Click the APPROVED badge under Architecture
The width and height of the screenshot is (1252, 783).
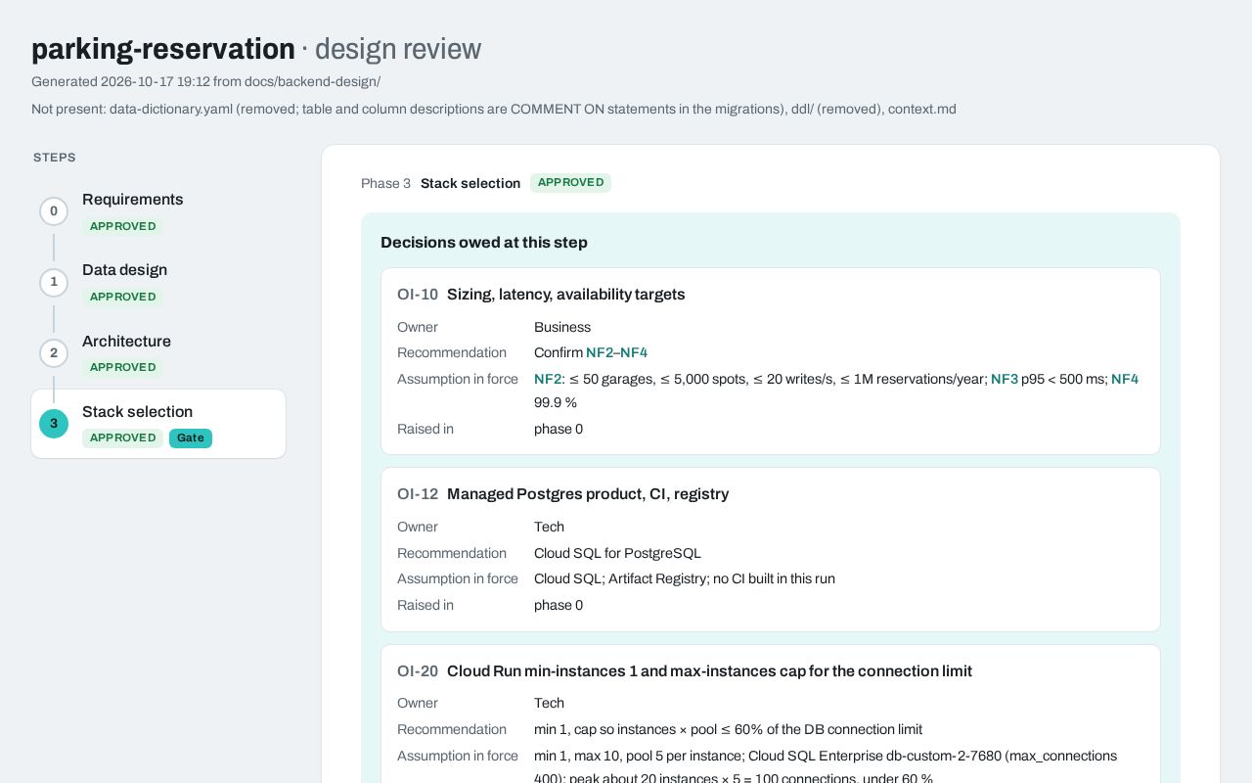122,367
